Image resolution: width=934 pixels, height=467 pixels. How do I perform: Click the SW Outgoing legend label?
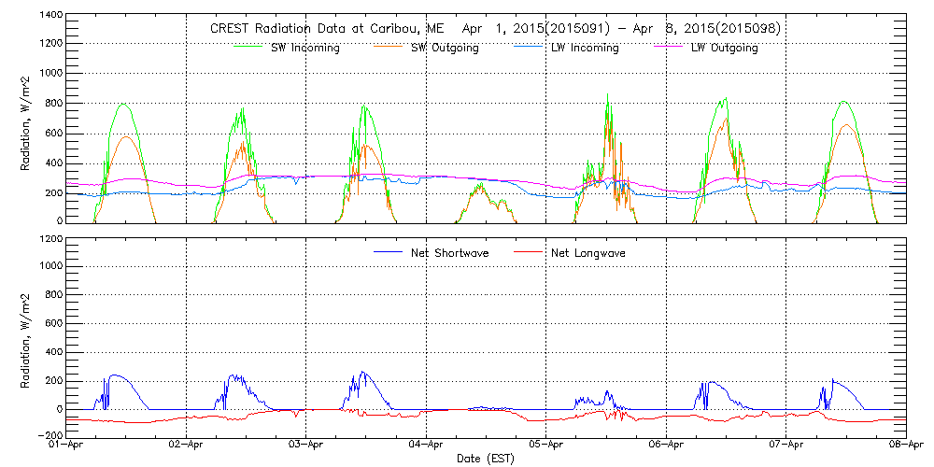click(x=445, y=48)
